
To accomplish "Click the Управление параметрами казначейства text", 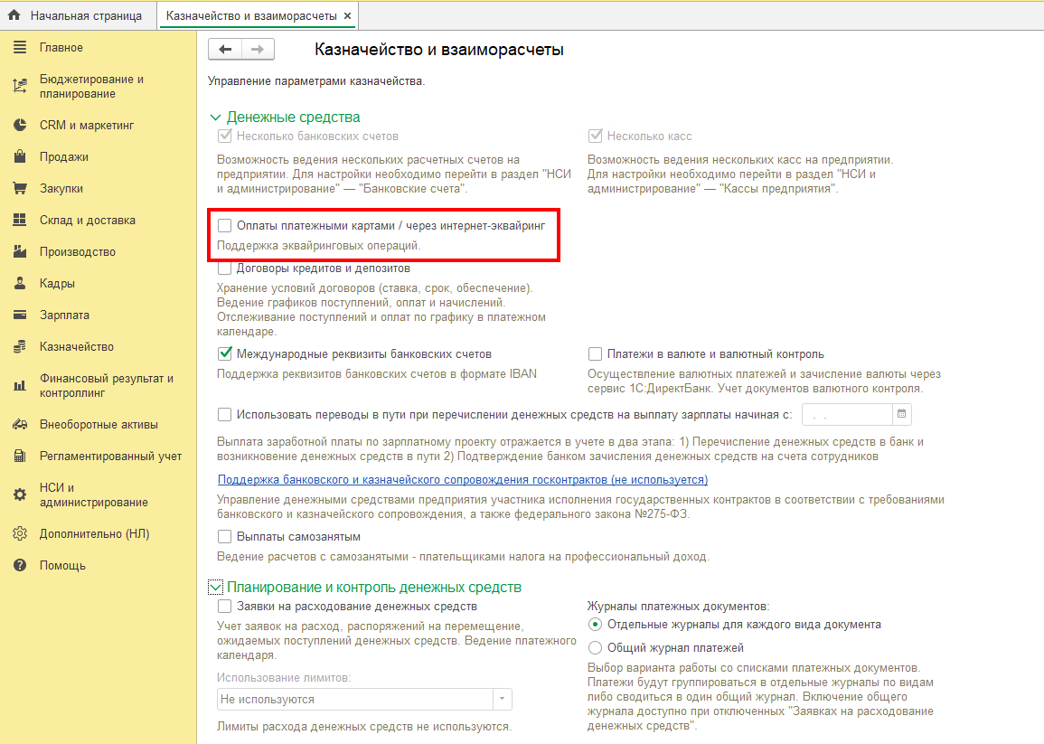I will tap(316, 81).
